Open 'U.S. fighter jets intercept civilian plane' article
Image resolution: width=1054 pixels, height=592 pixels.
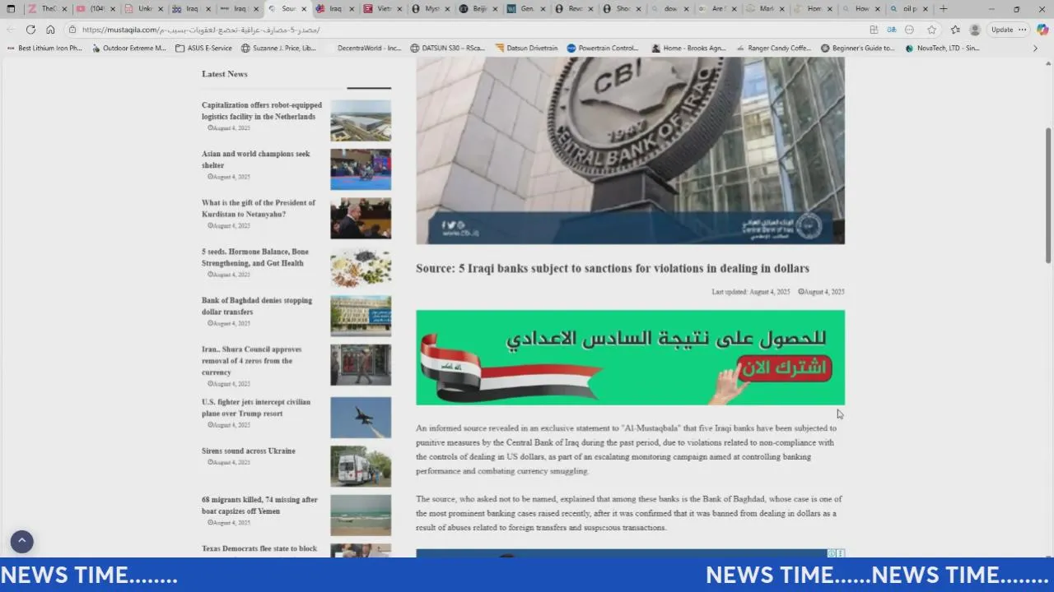click(256, 408)
